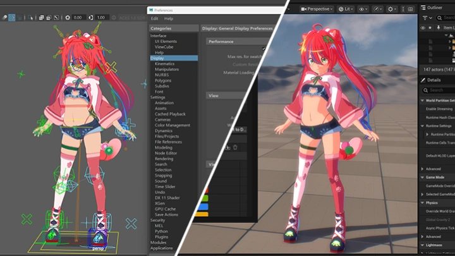The height and width of the screenshot is (256, 455).
Task: Select ViewCube category
Action: click(164, 47)
